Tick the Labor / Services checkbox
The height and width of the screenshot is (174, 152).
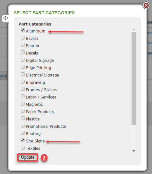23,96
